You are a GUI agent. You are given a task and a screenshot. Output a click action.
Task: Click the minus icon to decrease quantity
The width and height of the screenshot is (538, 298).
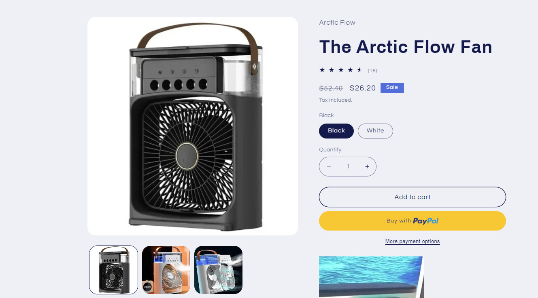tap(329, 166)
